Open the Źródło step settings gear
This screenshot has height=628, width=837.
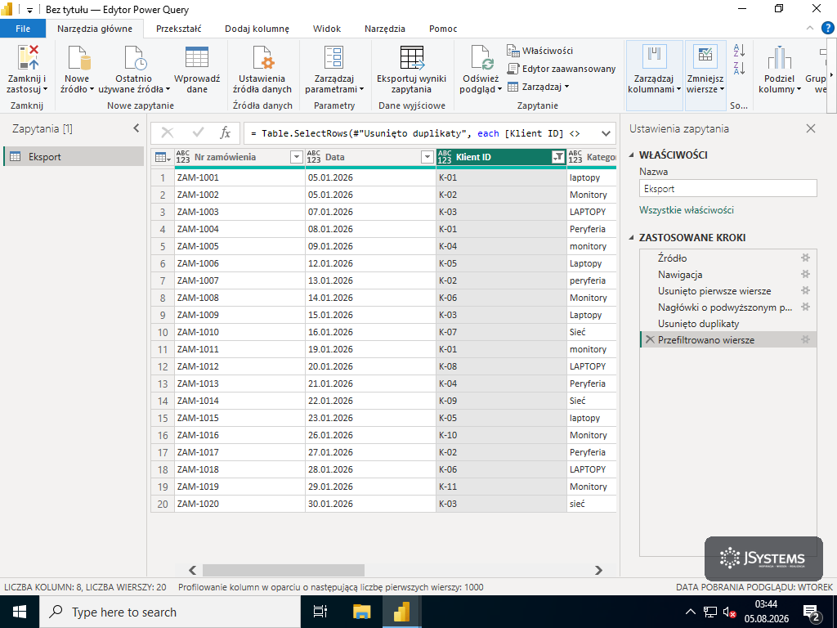coord(805,258)
